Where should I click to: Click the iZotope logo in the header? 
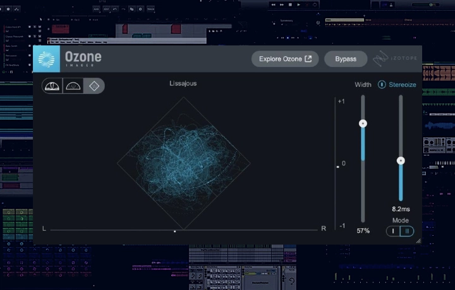click(x=395, y=59)
